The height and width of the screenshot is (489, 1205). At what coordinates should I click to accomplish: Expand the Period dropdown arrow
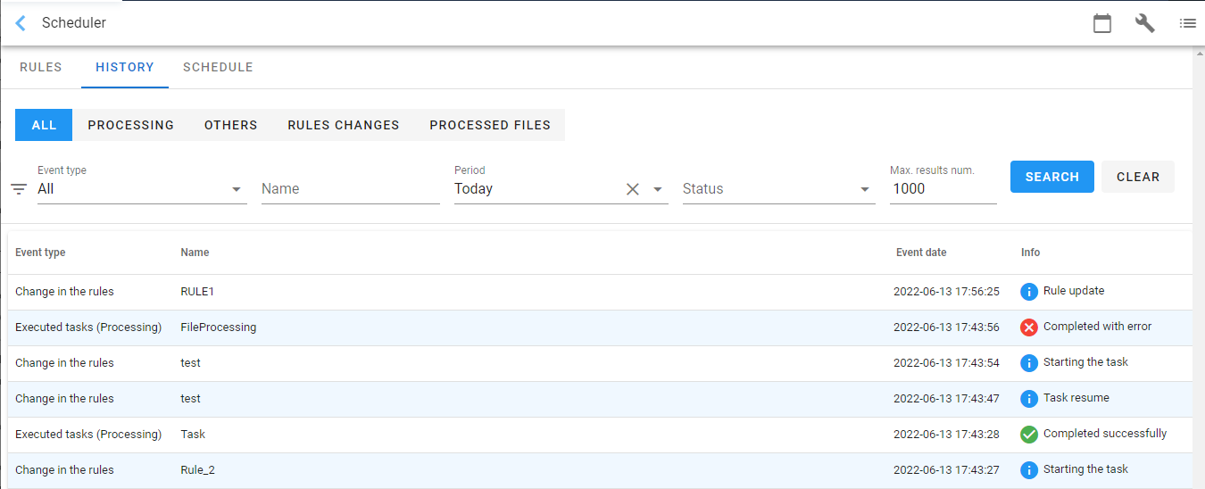658,189
